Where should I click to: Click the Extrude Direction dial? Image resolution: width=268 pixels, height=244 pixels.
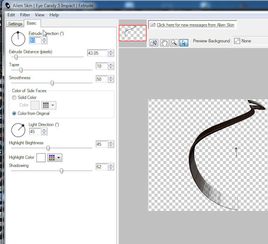point(18,39)
